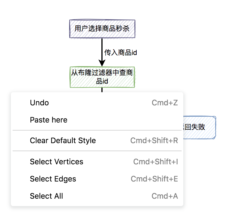Pick the Select Edges menu option
Image resolution: width=228 pixels, height=221 pixels.
point(53,179)
